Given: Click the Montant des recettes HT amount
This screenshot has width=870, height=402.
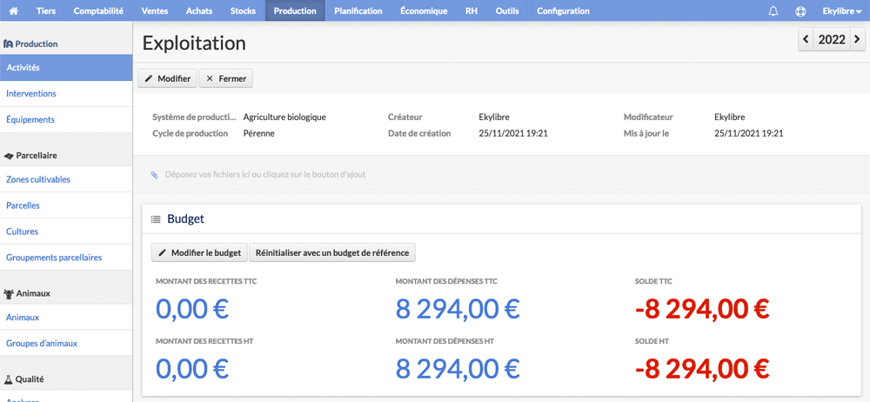Looking at the screenshot, I should [x=192, y=368].
